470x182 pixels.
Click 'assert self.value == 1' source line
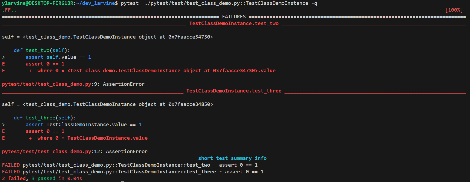click(x=58, y=57)
